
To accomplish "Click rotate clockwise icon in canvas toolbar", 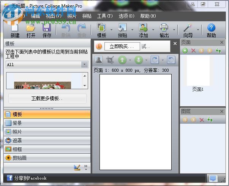I will tap(155, 60).
